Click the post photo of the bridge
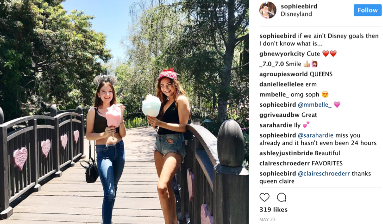Screen dimensions: 383x224 coord(125,112)
